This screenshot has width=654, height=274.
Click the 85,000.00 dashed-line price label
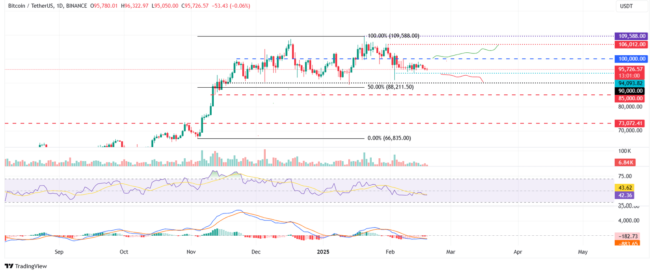631,98
